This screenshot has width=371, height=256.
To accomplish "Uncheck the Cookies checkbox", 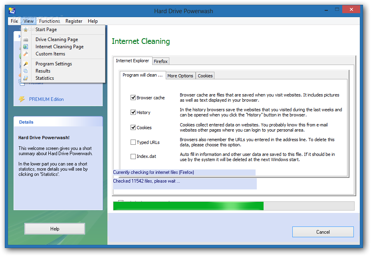I will (133, 128).
